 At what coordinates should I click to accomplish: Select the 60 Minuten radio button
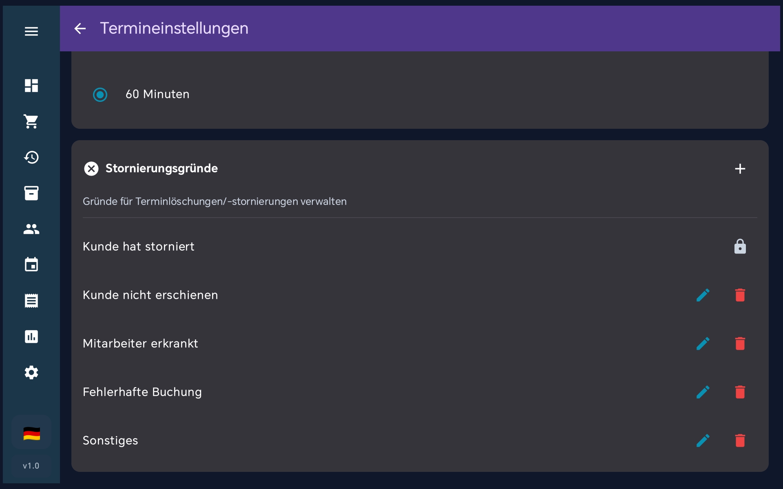click(x=100, y=95)
